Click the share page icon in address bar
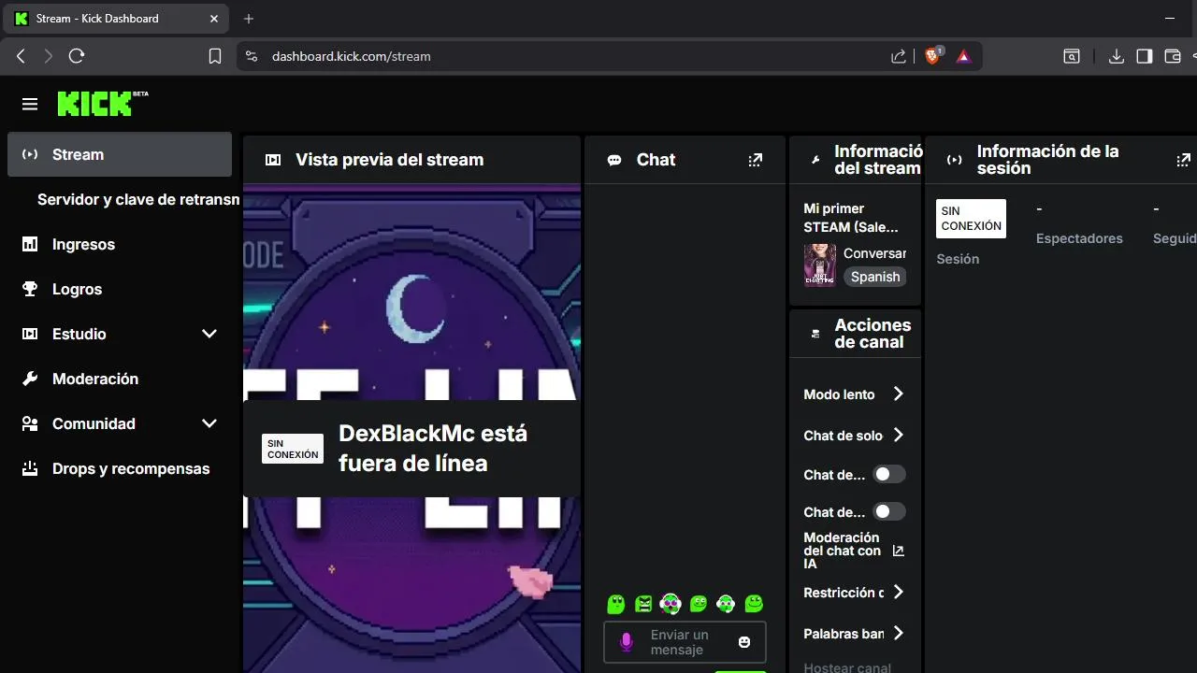The height and width of the screenshot is (673, 1197). click(x=899, y=56)
